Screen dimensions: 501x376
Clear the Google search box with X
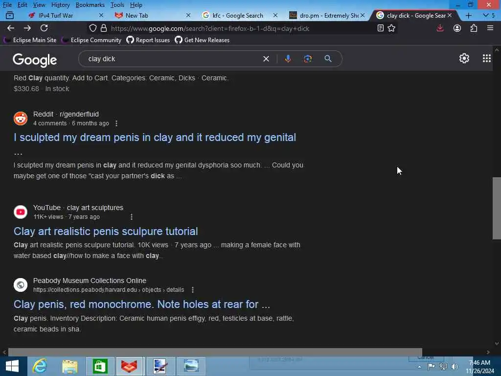click(266, 59)
